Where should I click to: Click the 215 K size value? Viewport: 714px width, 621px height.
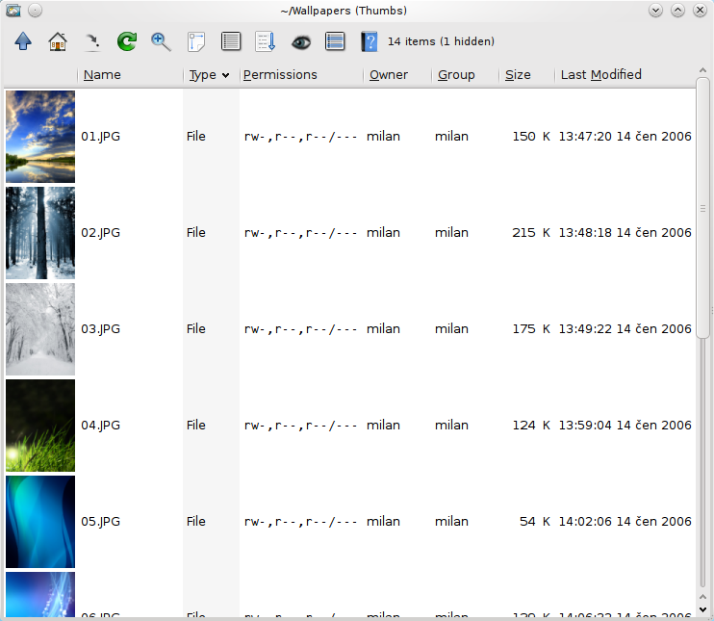click(531, 232)
